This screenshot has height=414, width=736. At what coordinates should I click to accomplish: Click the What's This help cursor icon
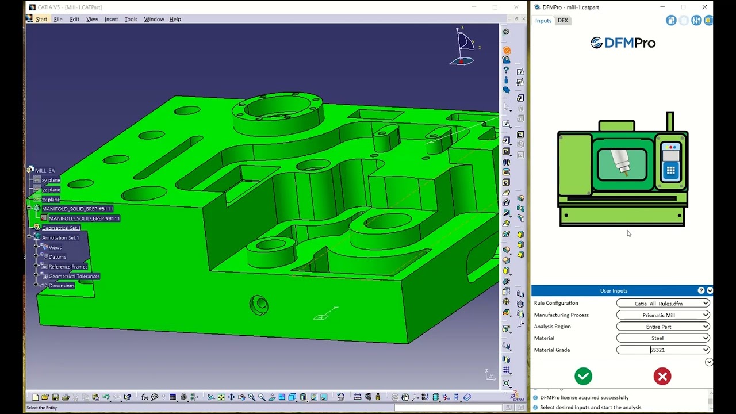pos(127,397)
